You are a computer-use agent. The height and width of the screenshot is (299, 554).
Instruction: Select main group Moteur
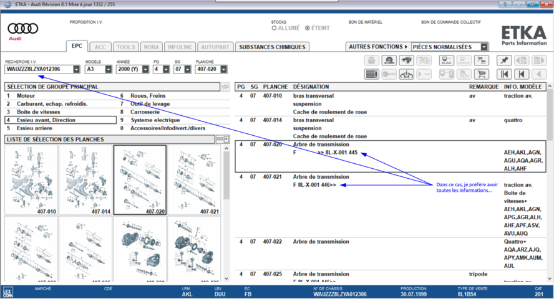(61, 96)
